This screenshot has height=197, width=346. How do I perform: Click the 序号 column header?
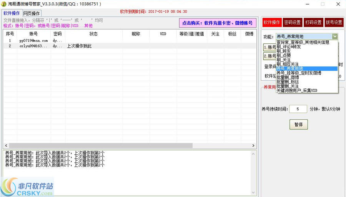click(10, 34)
